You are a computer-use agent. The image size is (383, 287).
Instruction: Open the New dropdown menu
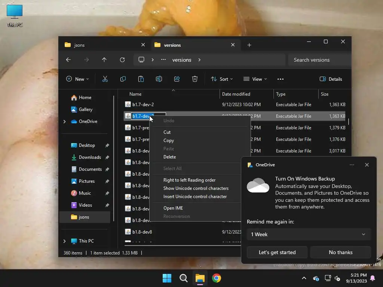click(77, 79)
